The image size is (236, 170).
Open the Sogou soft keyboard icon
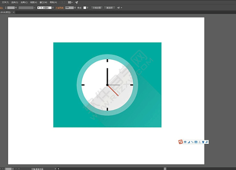(x=196, y=142)
